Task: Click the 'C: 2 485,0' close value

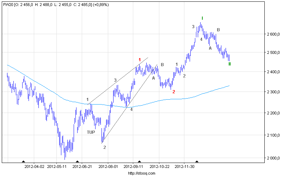Action: [82, 5]
